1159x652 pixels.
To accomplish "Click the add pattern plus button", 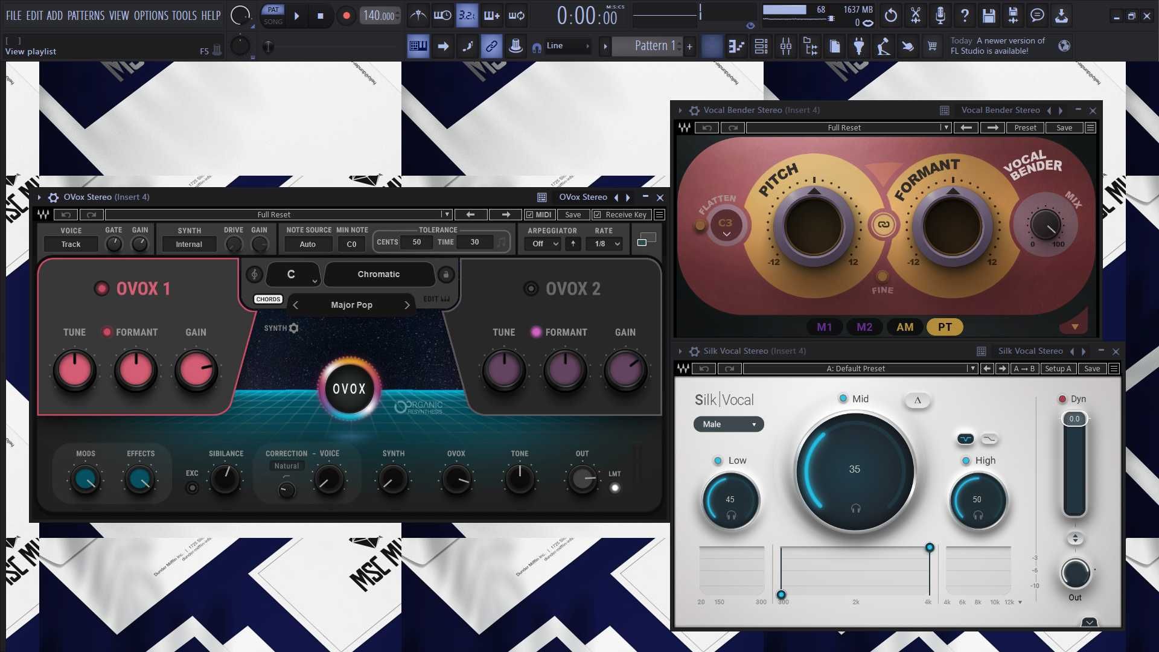I will click(x=689, y=46).
